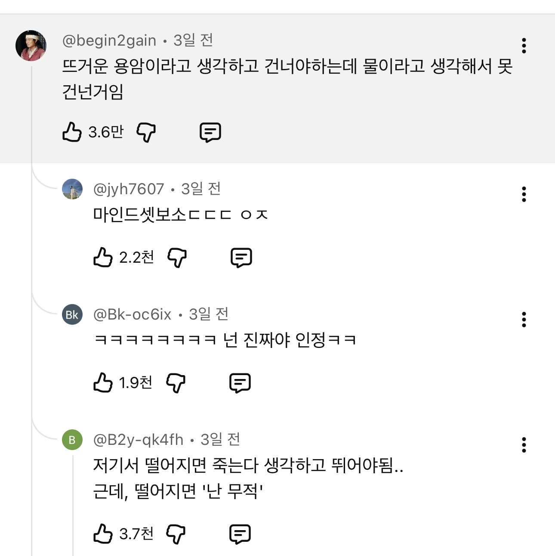Dislike the @Bk-oc6ix reply
555x556 pixels.
[176, 382]
